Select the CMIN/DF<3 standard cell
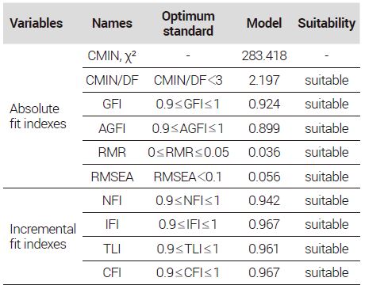This screenshot has width=365, height=289. 188,80
